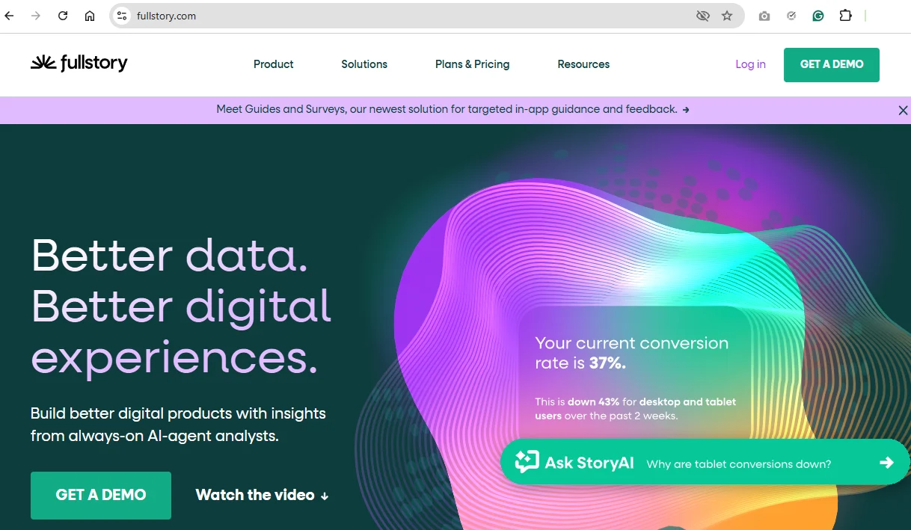Image resolution: width=911 pixels, height=530 pixels.
Task: Toggle the hidden-eye icon in address bar
Action: pos(702,15)
